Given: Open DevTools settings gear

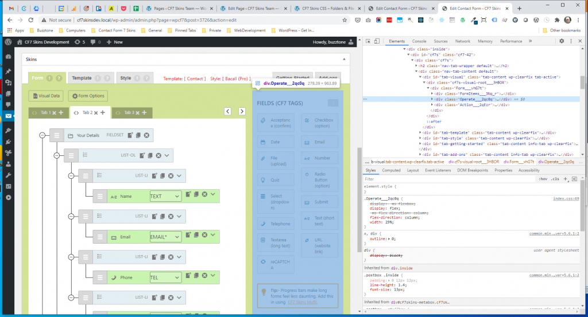Looking at the screenshot, I should click(x=562, y=41).
